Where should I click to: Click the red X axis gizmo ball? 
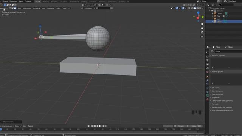pos(197,18)
